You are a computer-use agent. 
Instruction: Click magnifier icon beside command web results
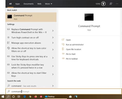pos(8,86)
